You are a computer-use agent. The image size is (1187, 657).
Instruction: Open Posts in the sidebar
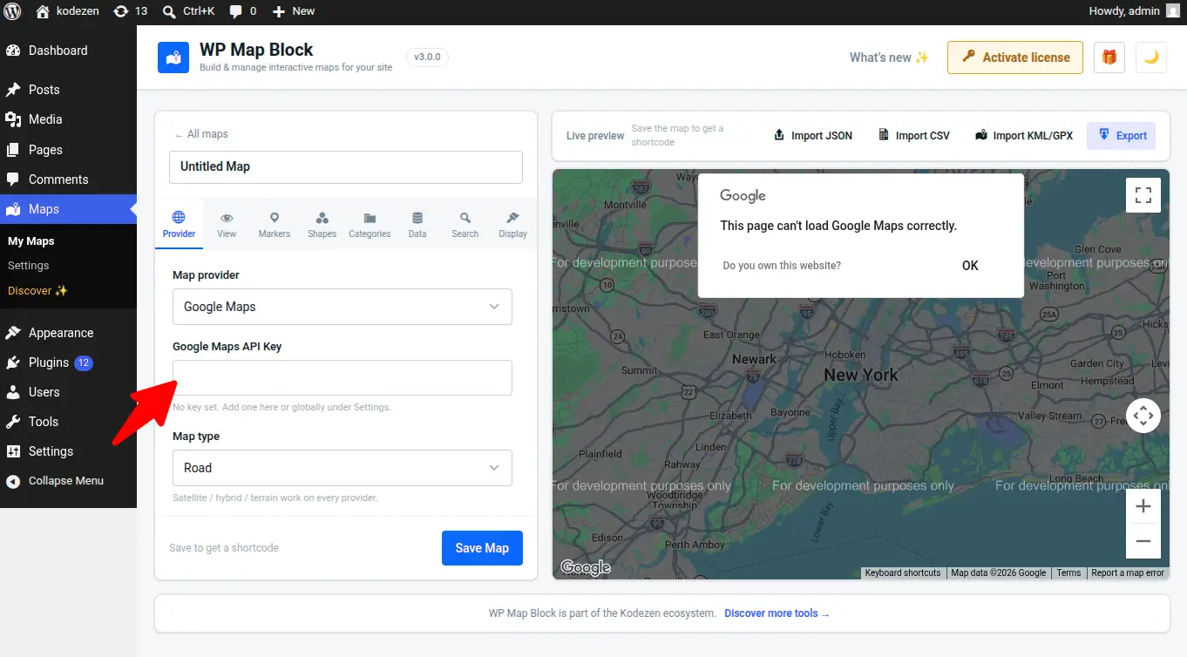click(68, 90)
